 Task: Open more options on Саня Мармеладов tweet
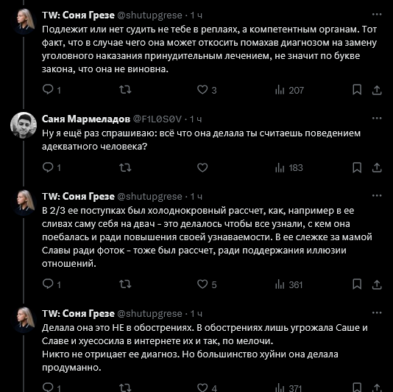click(377, 118)
